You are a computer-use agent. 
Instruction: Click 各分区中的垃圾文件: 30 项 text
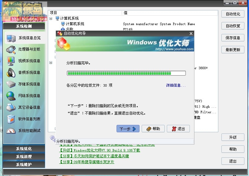[89, 85]
